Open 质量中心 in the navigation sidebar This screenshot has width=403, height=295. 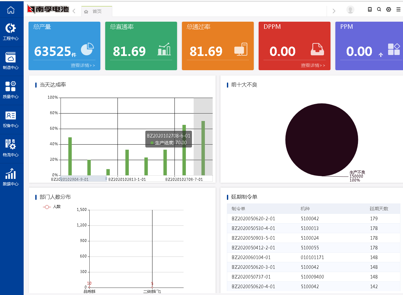pyautogui.click(x=11, y=90)
